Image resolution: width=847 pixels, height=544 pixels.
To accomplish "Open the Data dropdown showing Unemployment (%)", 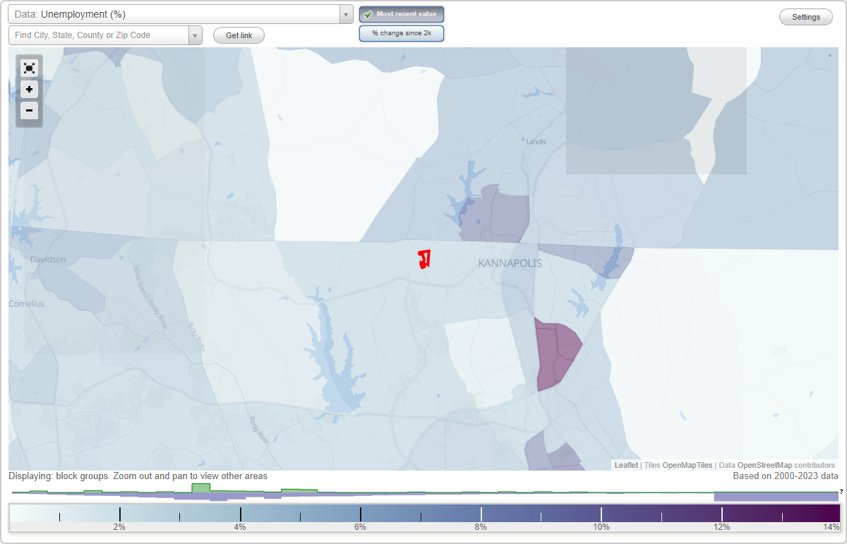I will click(176, 13).
